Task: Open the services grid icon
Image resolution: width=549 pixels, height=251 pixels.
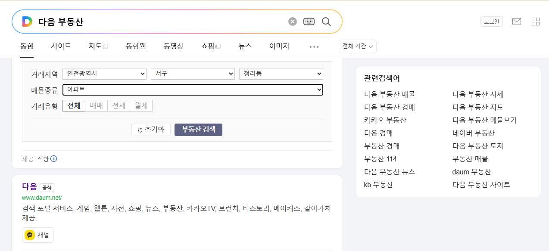Action: [536, 22]
